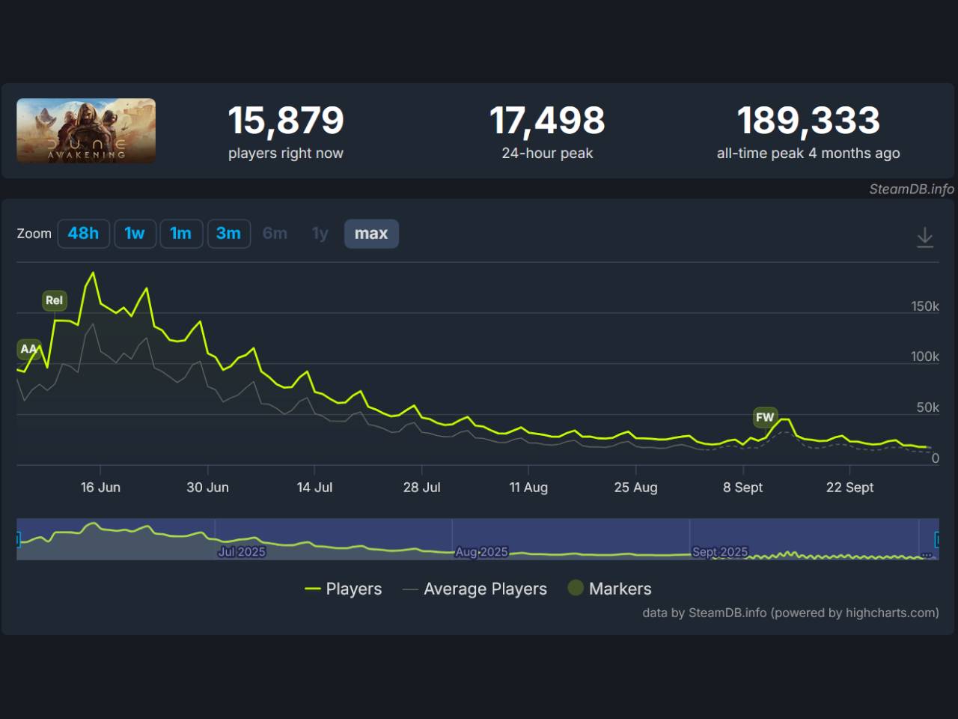Hide the Average Players legend series
The height and width of the screenshot is (719, 958).
475,589
